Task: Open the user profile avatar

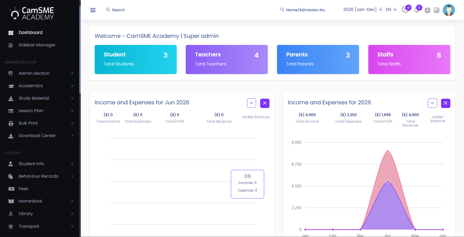Action: point(449,10)
